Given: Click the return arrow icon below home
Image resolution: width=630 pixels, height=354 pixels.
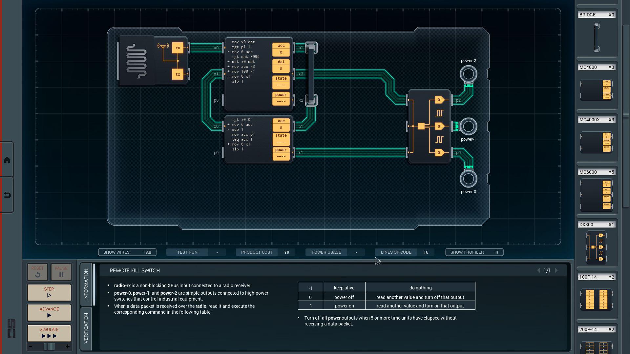Looking at the screenshot, I should tap(7, 194).
